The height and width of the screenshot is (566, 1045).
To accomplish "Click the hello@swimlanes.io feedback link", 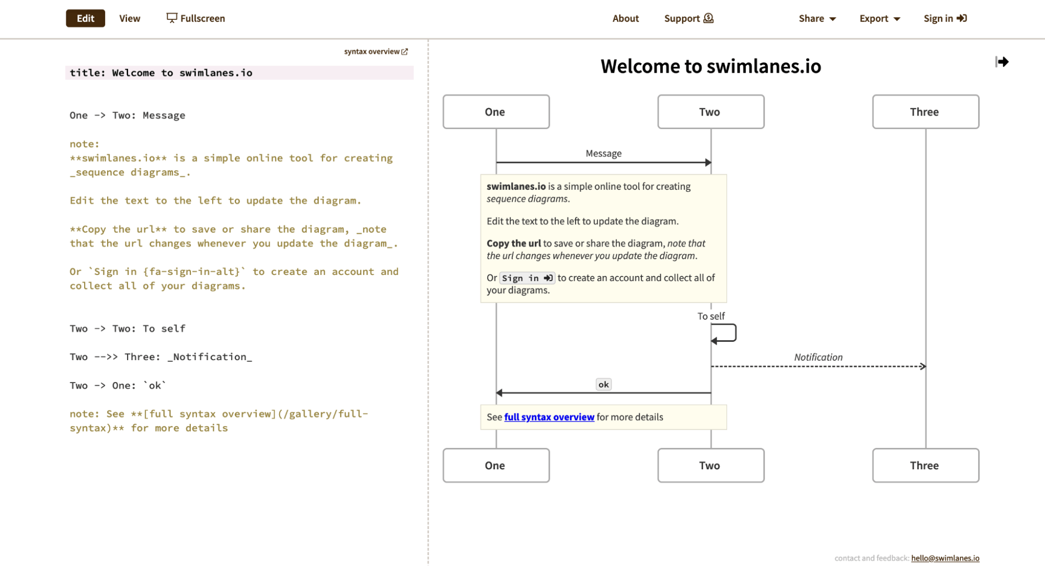I will [x=945, y=558].
